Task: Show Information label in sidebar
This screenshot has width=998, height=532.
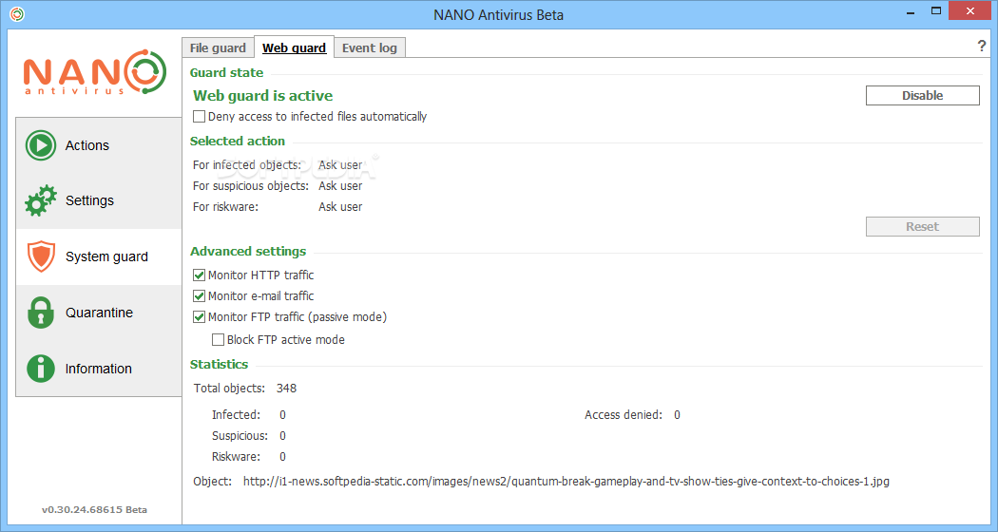Action: [x=99, y=369]
